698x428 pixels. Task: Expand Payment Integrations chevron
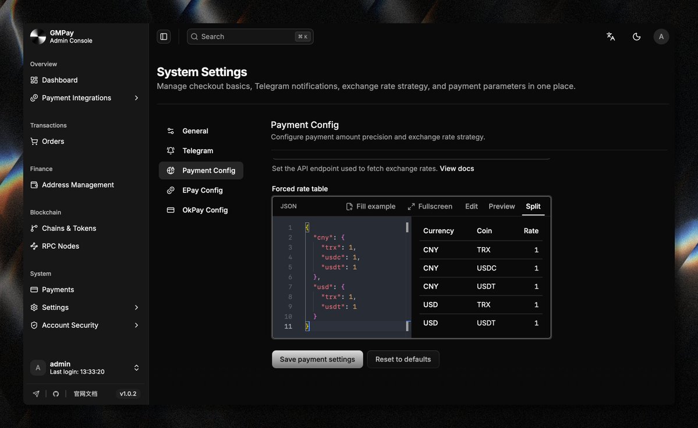[x=136, y=98]
